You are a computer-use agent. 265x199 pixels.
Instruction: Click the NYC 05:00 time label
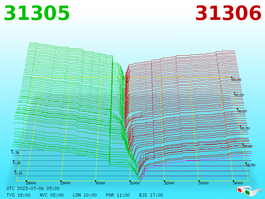(52, 195)
